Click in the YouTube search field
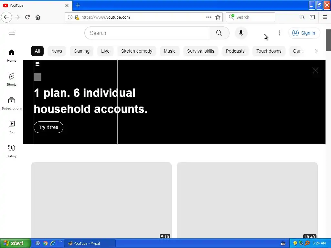Viewport: 331px width, 248px height. click(147, 33)
